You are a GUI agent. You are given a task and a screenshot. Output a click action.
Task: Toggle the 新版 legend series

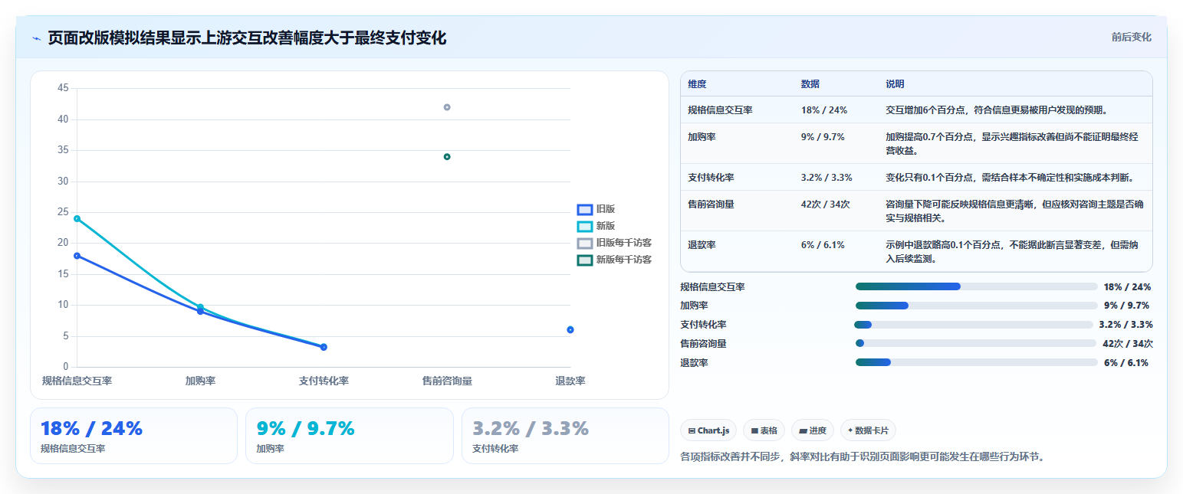pos(596,226)
